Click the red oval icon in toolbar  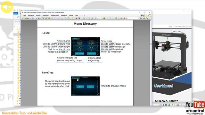click(125, 18)
